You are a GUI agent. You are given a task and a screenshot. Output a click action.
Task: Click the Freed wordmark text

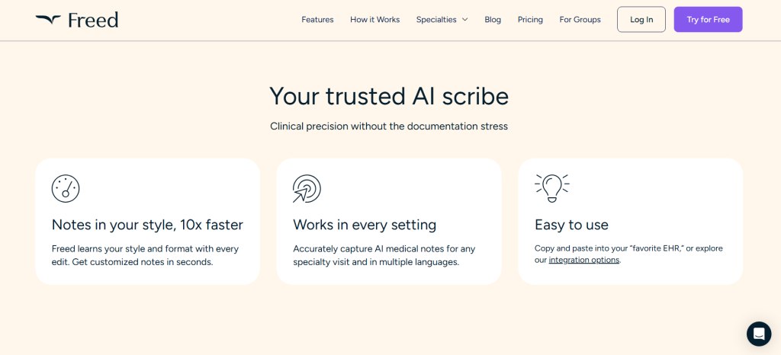93,20
